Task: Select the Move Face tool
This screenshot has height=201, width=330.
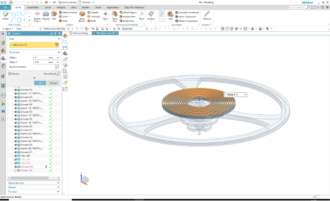Action: (115, 16)
